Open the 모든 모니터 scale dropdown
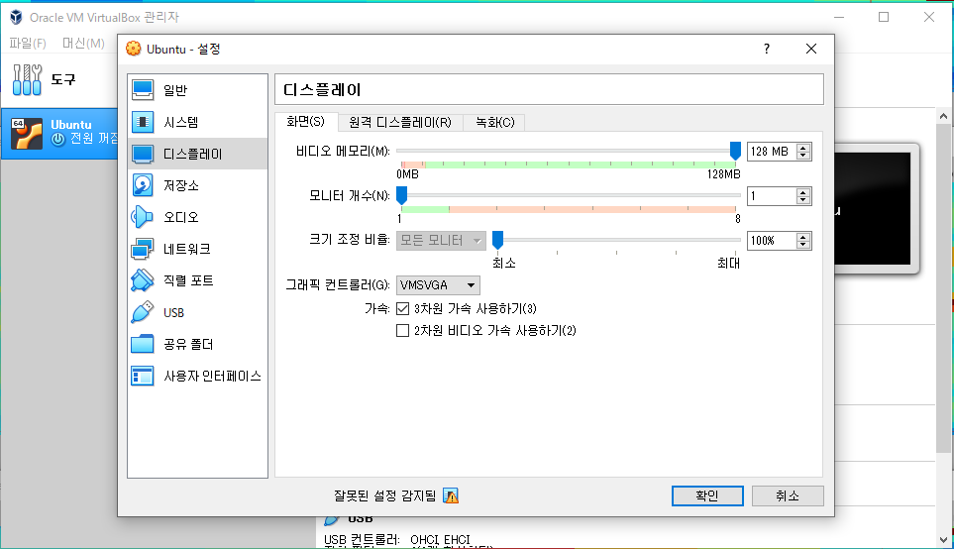954x549 pixels. coord(441,241)
